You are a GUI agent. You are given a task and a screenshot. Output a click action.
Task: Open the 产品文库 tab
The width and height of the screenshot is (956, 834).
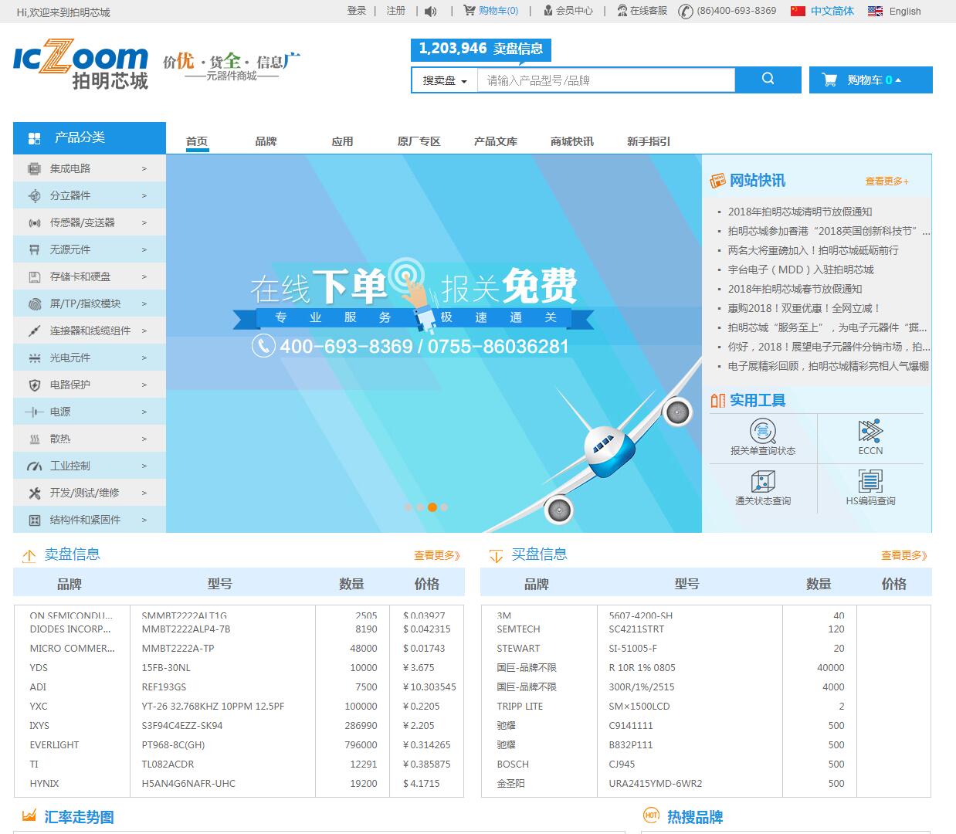coord(495,141)
